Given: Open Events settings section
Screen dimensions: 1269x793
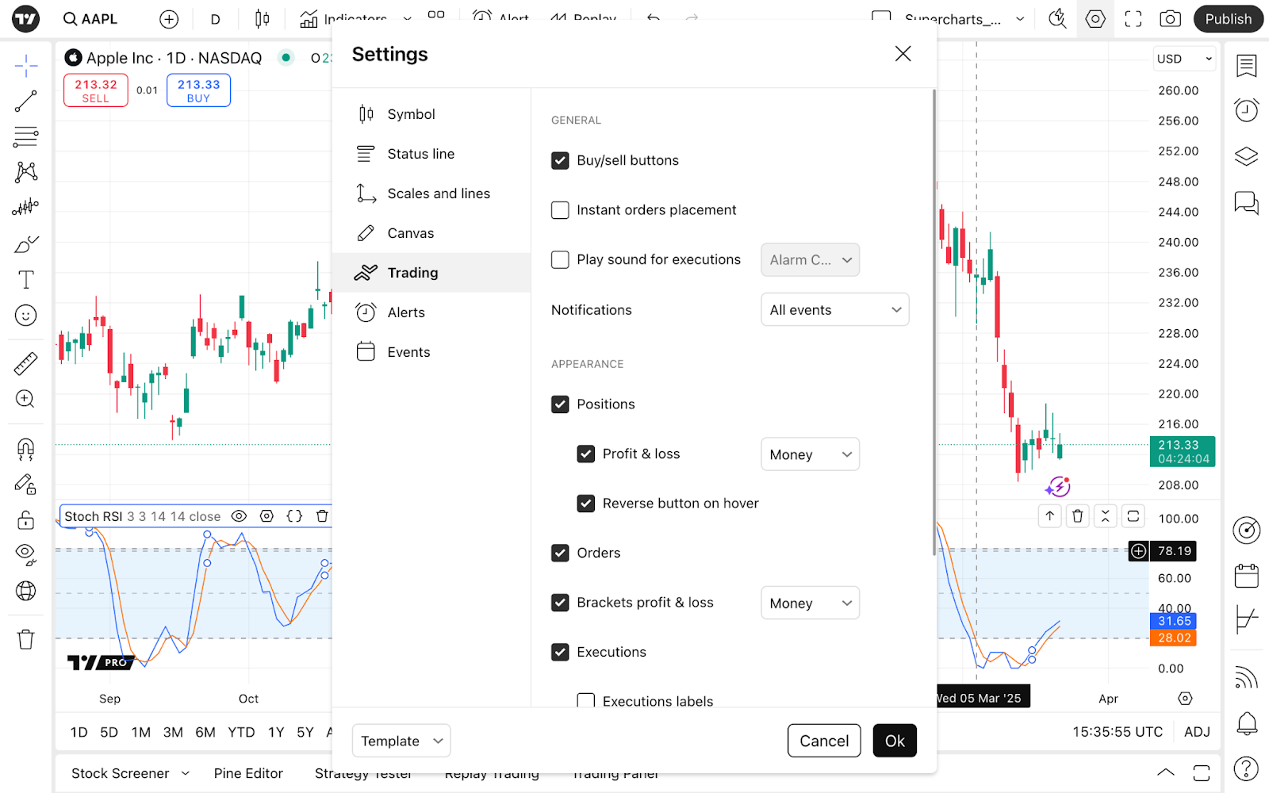Looking at the screenshot, I should point(431,352).
